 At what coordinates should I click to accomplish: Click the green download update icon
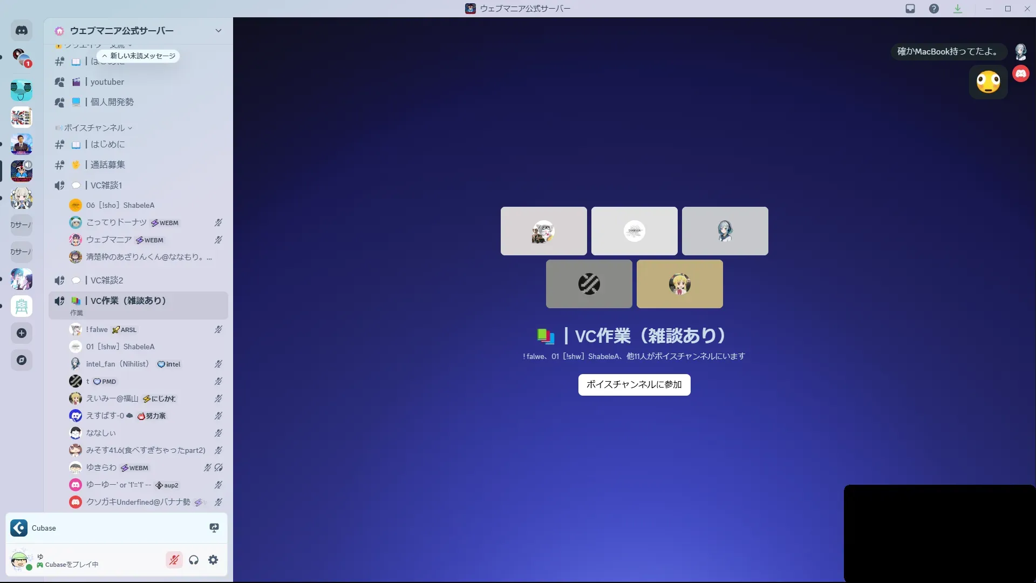coord(958,9)
